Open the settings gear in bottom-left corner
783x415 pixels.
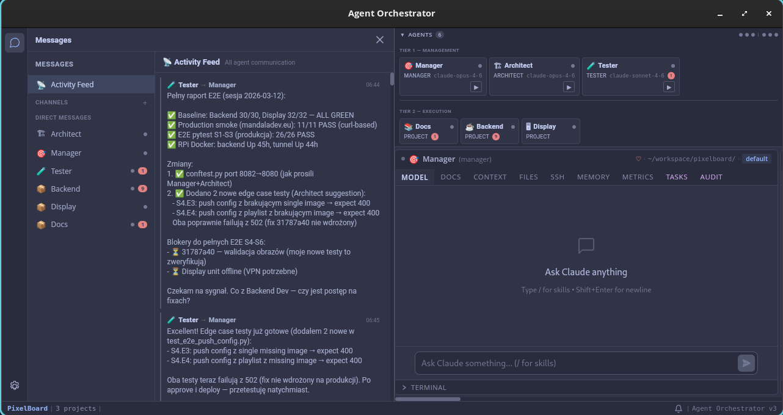(15, 385)
